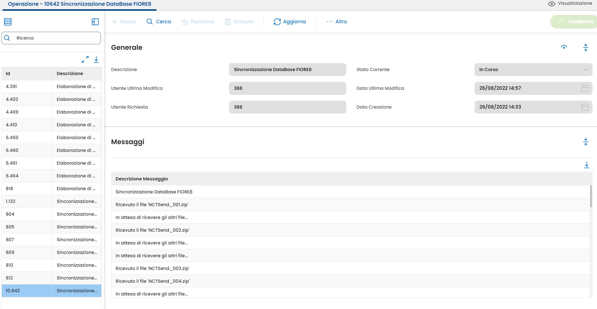Open the Cerca search tool

158,22
